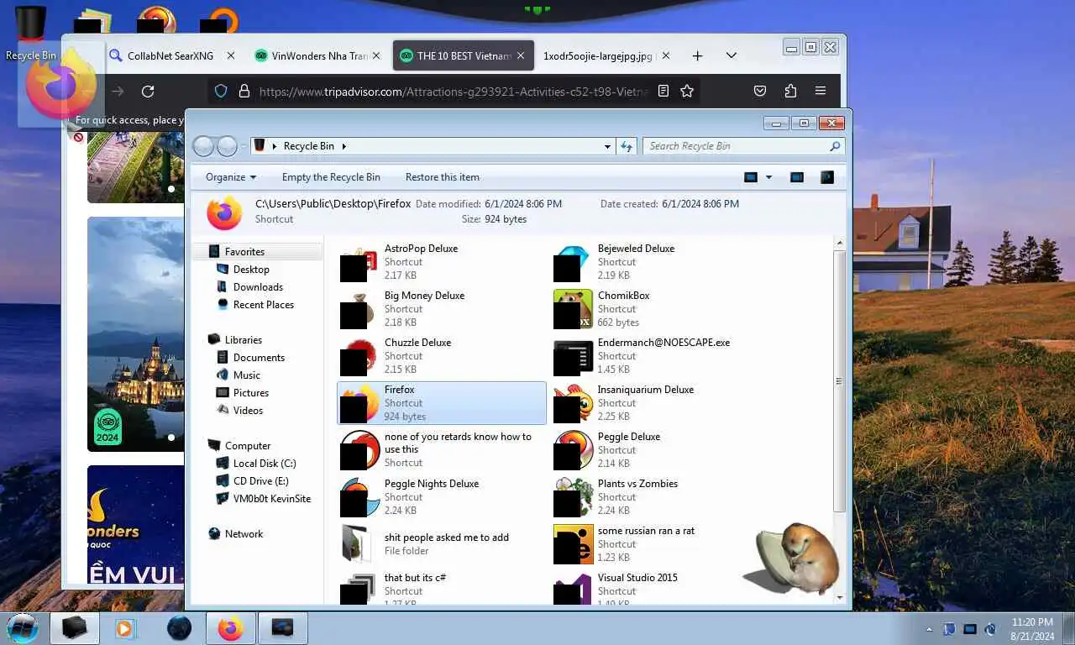The image size is (1075, 645).
Task: Select Music library
Action: [246, 375]
